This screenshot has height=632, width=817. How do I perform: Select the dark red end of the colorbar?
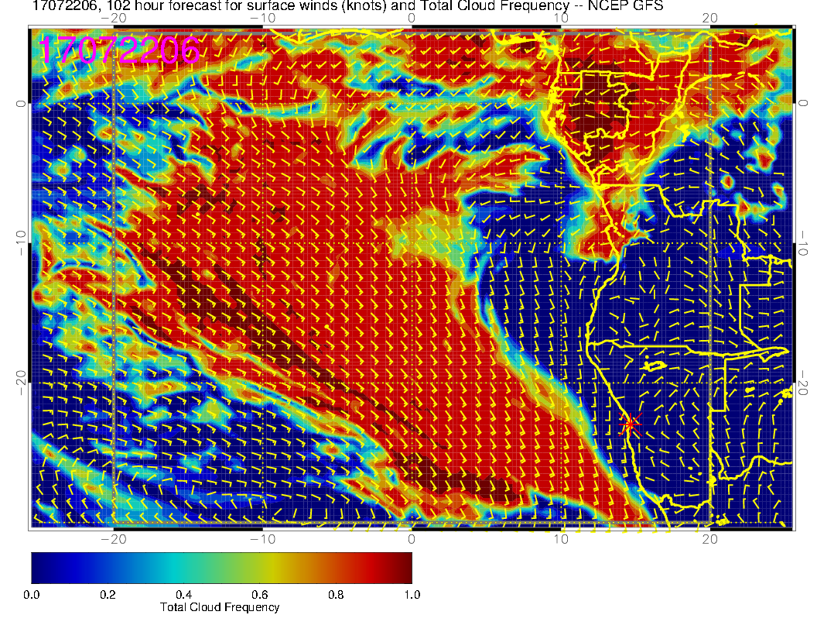(x=402, y=567)
